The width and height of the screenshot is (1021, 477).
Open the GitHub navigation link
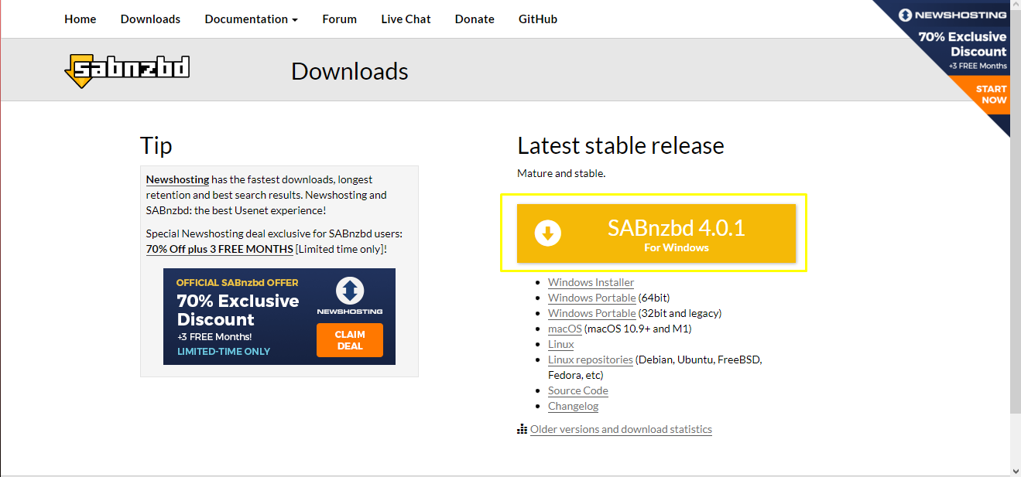[x=537, y=19]
